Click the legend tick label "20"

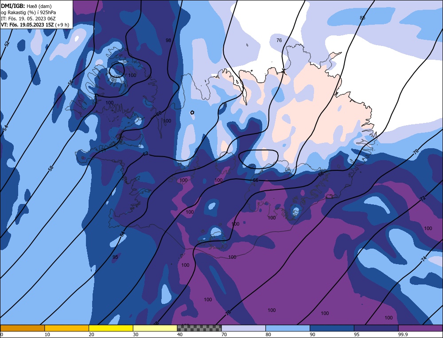(91, 334)
